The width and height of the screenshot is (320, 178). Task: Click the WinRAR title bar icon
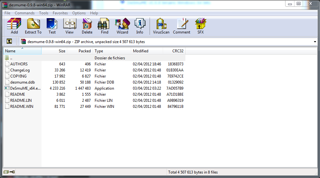click(x=5, y=5)
